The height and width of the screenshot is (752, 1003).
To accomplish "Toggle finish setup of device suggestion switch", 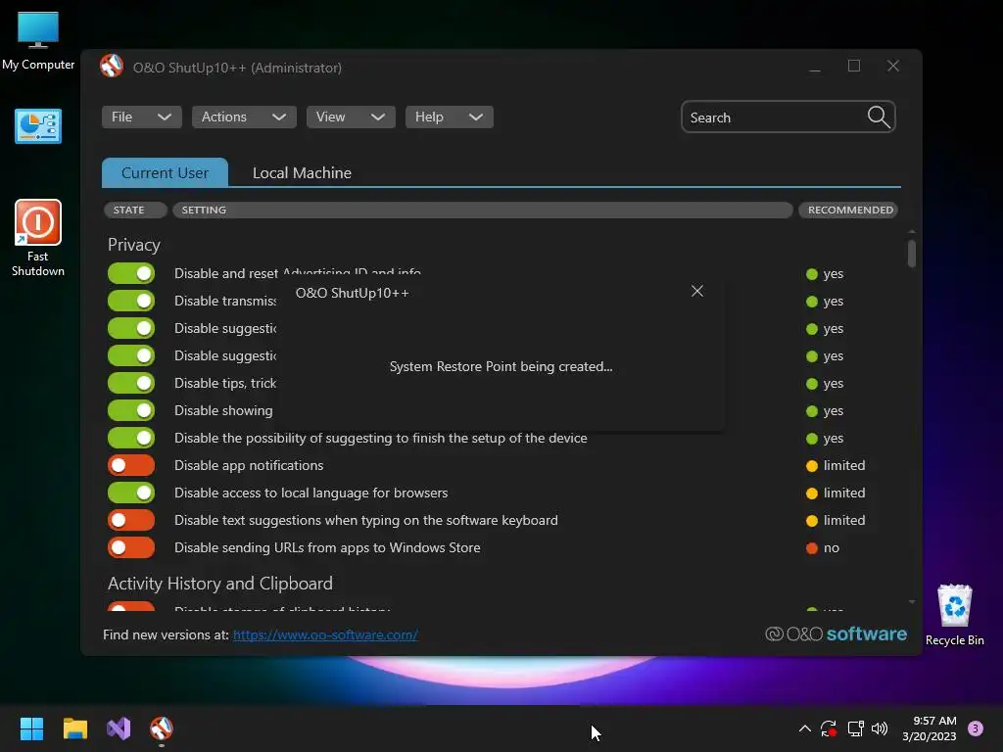I will tap(131, 438).
